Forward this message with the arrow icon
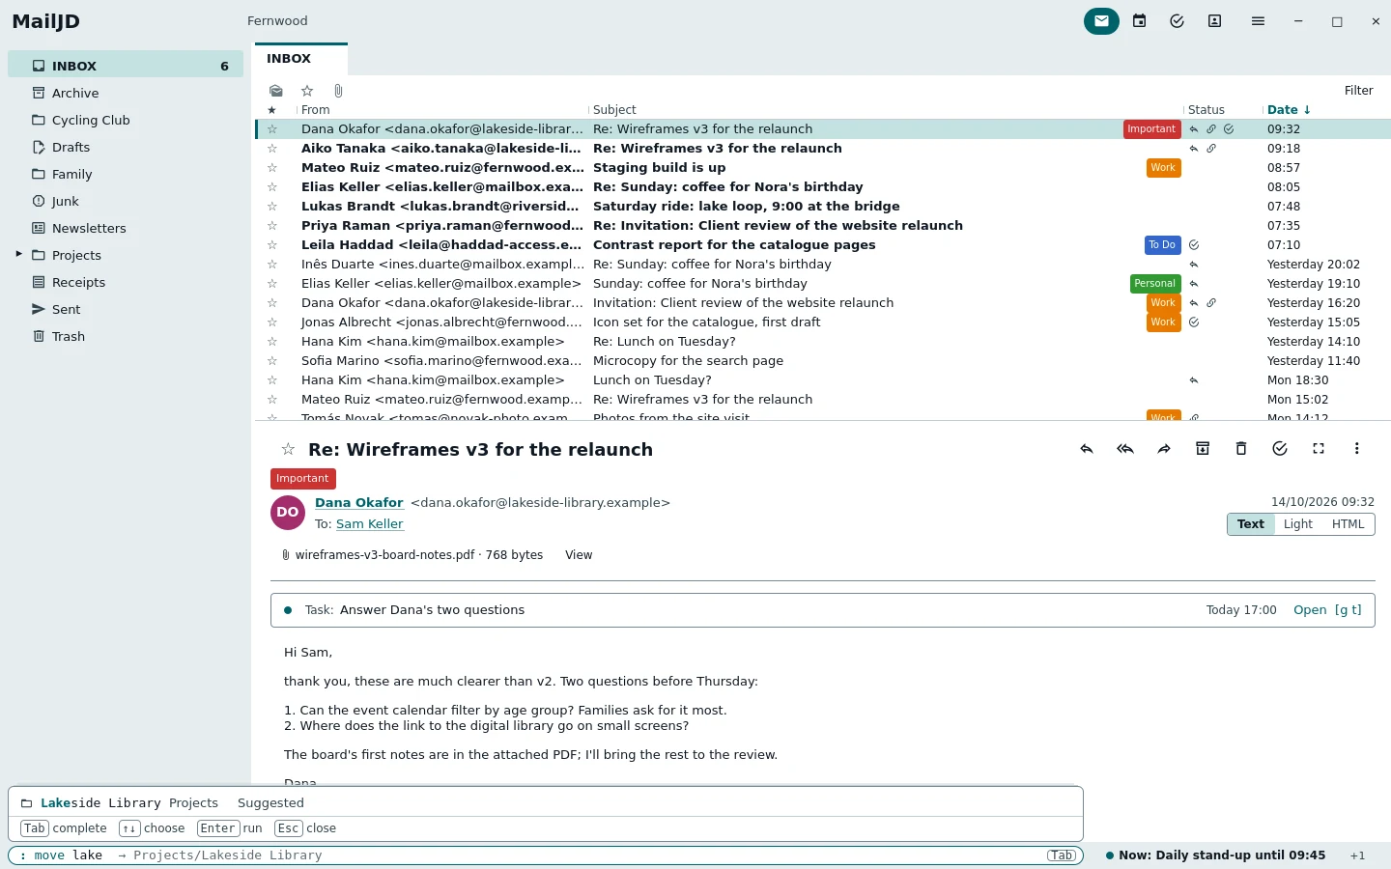1391x869 pixels. (1164, 449)
